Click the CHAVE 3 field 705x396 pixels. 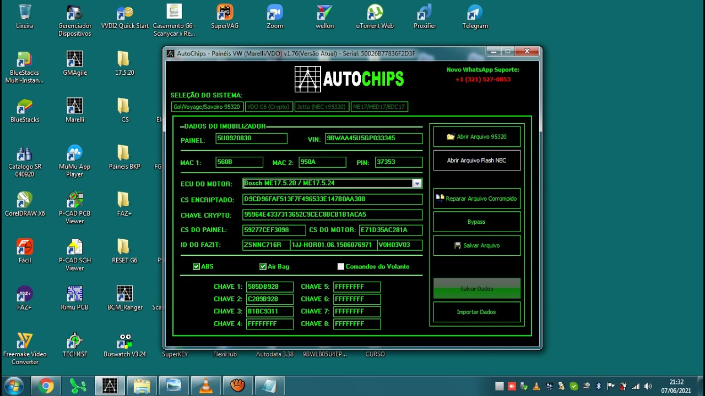(x=269, y=311)
